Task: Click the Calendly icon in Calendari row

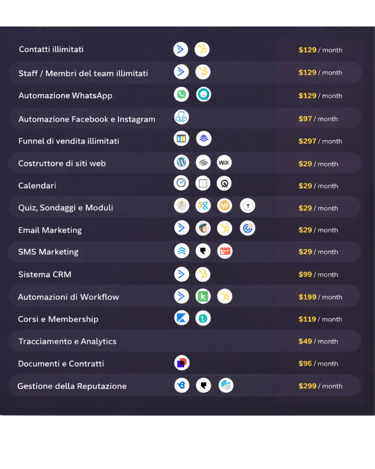Action: (181, 183)
